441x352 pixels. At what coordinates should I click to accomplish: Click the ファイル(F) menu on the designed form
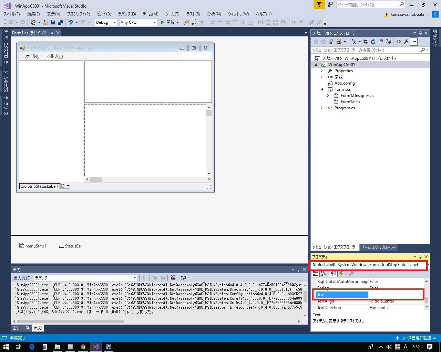(x=32, y=56)
